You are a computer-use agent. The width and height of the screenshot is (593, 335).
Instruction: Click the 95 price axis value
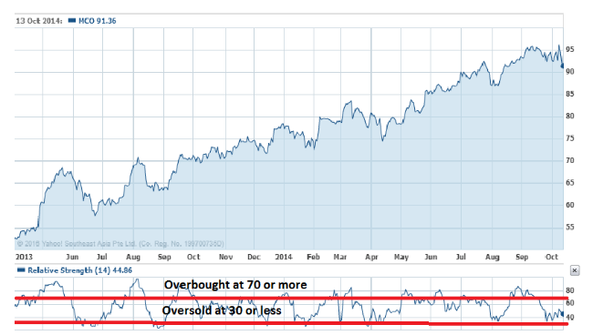pos(570,49)
